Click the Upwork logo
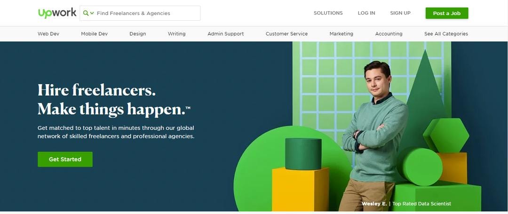 tap(57, 13)
